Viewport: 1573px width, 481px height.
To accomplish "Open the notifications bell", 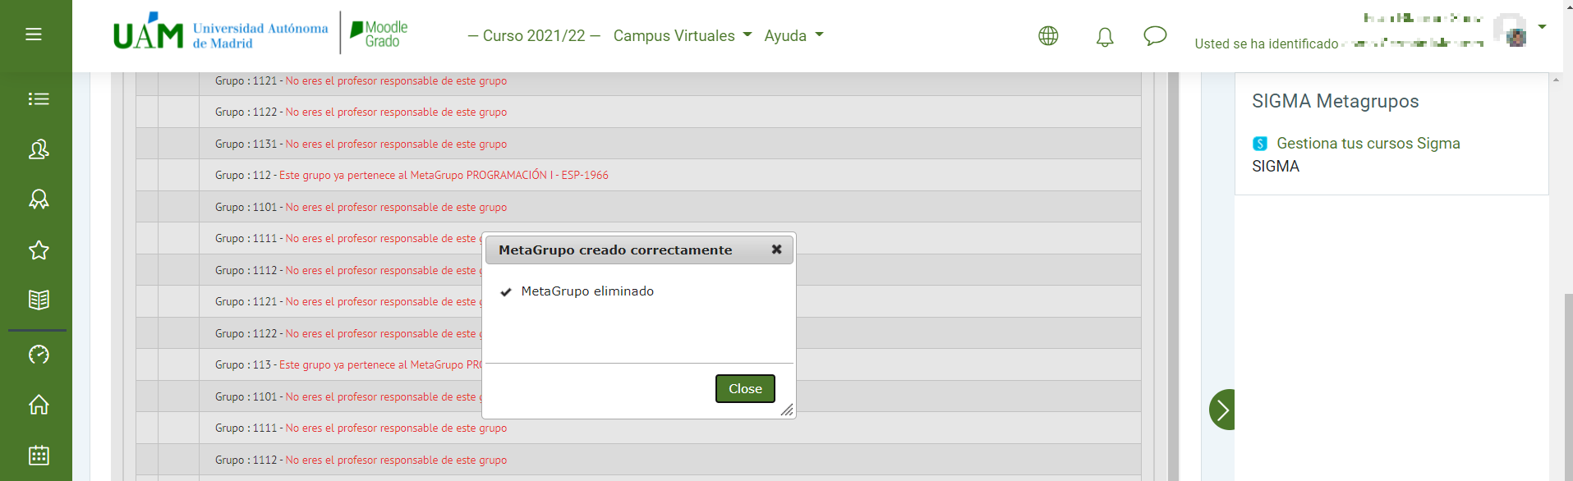I will 1105,37.
